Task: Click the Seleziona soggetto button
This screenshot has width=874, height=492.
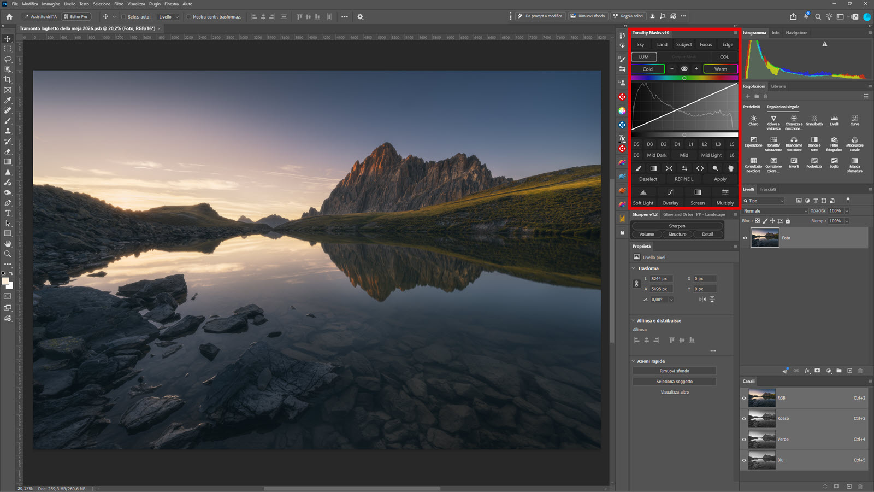Action: coord(674,382)
